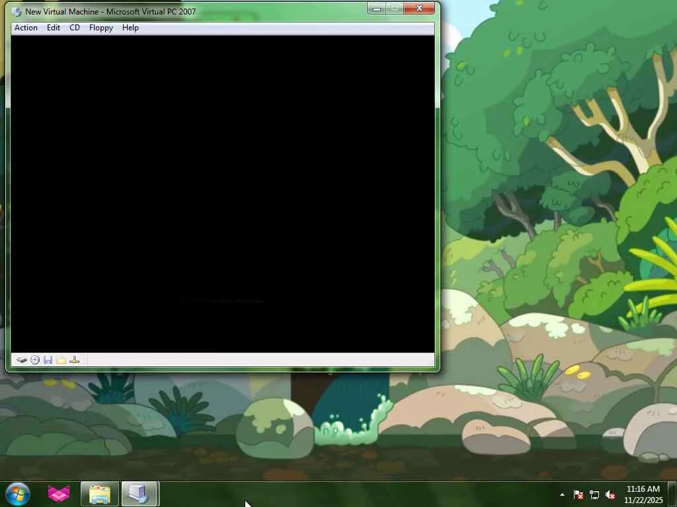
Task: Click the CD drive status icon
Action: click(x=35, y=360)
